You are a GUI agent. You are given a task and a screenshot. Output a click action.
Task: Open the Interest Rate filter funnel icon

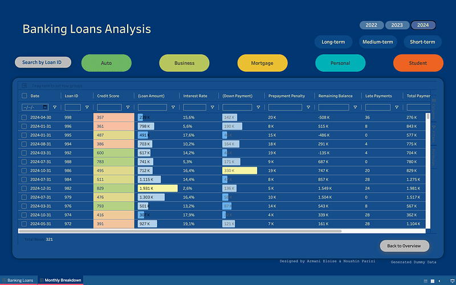(212, 107)
